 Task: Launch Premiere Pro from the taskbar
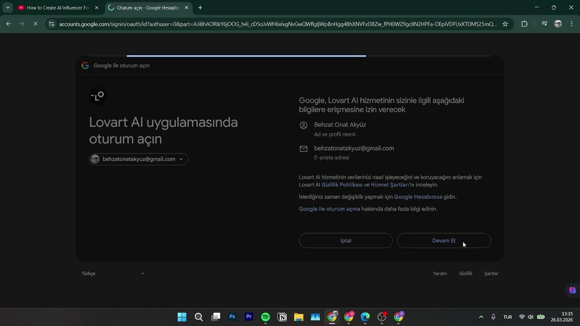tap(249, 317)
